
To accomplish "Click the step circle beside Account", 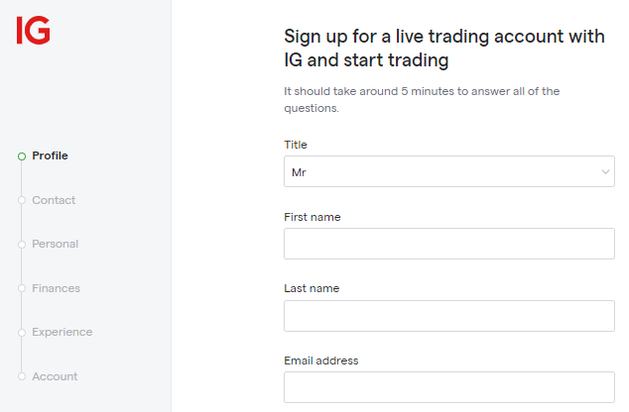I will point(21,376).
